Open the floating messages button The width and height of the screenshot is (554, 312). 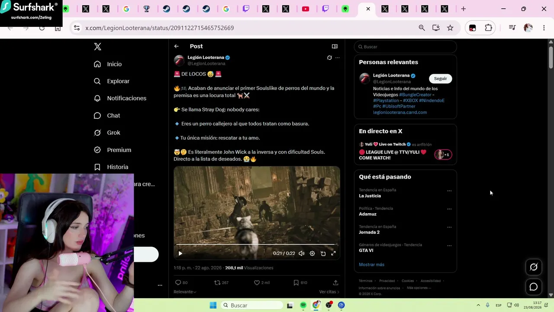pyautogui.click(x=534, y=287)
